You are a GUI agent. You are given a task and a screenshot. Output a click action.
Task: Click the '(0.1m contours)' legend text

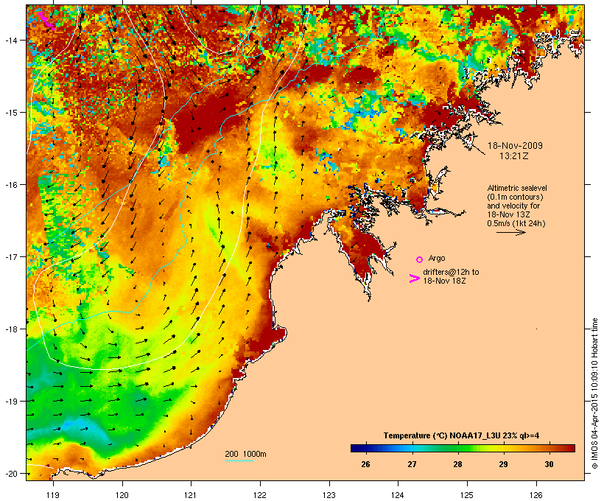coord(515,197)
